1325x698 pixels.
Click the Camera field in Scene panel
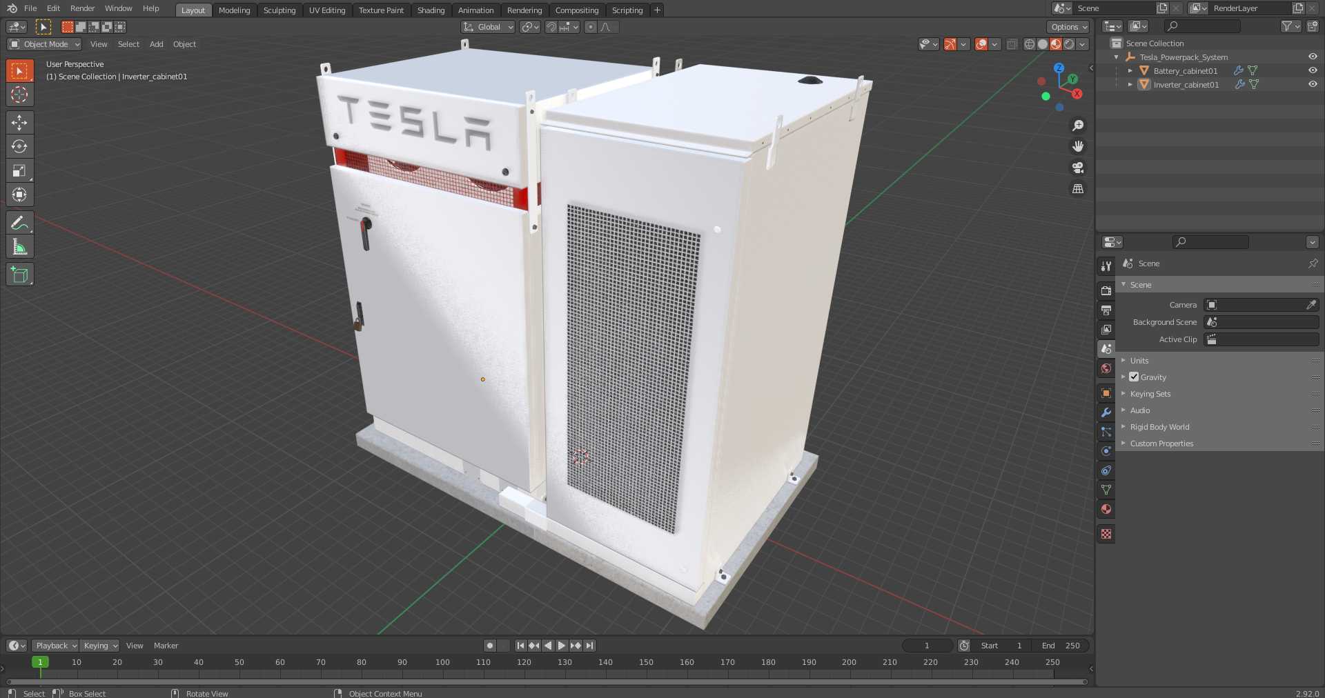[1262, 305]
